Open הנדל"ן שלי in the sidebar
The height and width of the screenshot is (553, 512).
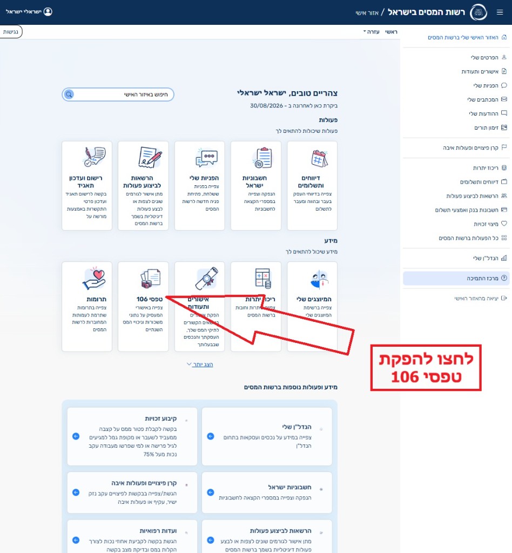[490, 258]
